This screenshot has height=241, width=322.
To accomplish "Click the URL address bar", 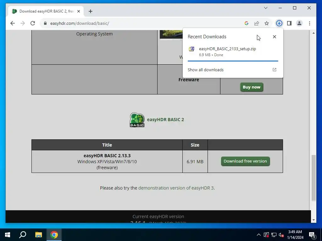I will tap(144, 23).
